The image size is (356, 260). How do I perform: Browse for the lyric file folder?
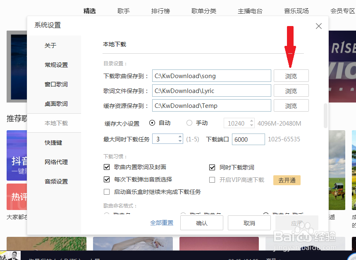click(x=291, y=91)
